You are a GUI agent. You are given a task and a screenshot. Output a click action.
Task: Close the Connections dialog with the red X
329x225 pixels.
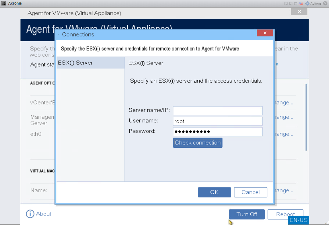265,33
